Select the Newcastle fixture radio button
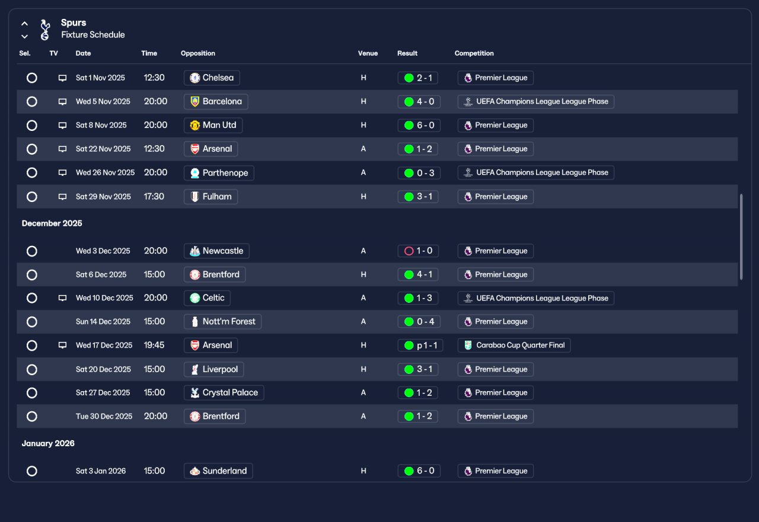Screen dimensions: 759x522 32,251
